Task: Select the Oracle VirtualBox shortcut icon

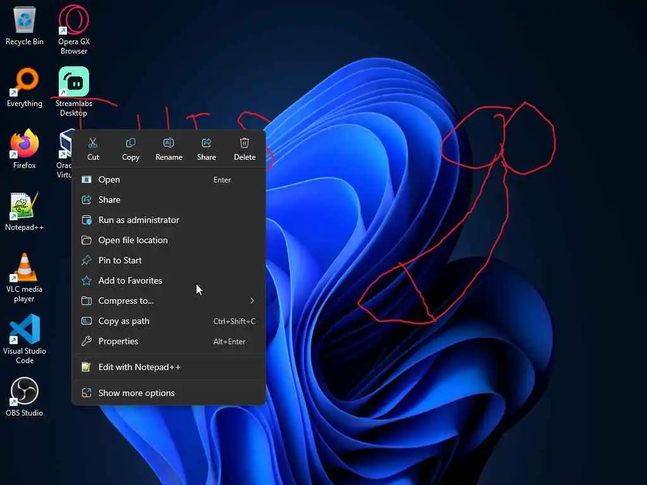Action: pos(65,153)
